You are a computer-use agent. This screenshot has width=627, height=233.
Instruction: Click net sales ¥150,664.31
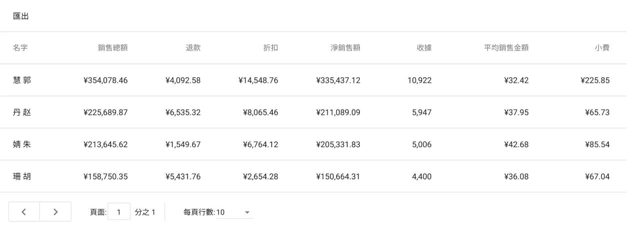[x=338, y=176]
